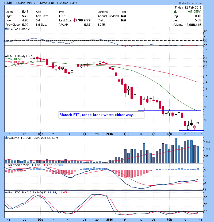Click the green up-arrow change indicator
Viewport: 214px width, 222px height.
175,12
